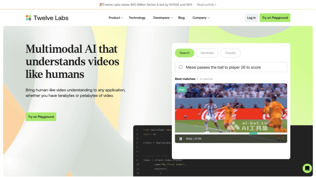316x177 pixels.
Task: Click the Twelve Labs logo icon
Action: point(28,18)
